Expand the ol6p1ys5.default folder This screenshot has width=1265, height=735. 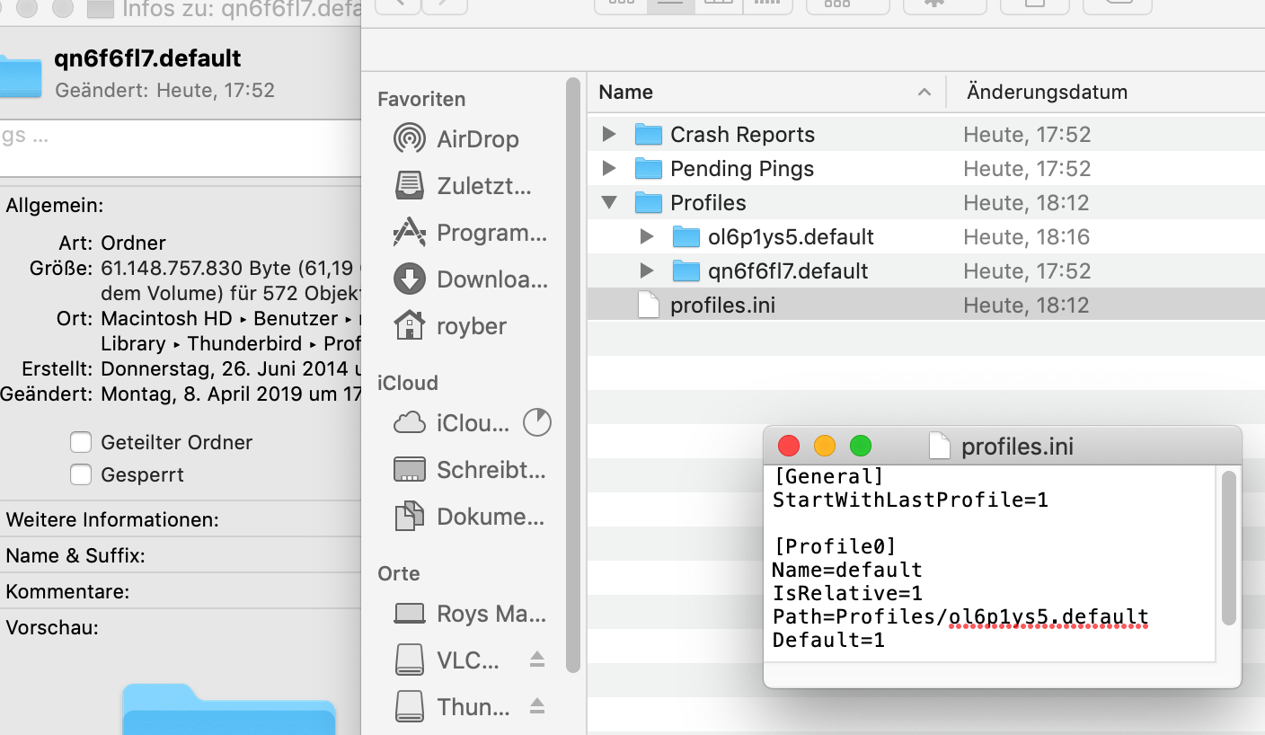click(647, 237)
